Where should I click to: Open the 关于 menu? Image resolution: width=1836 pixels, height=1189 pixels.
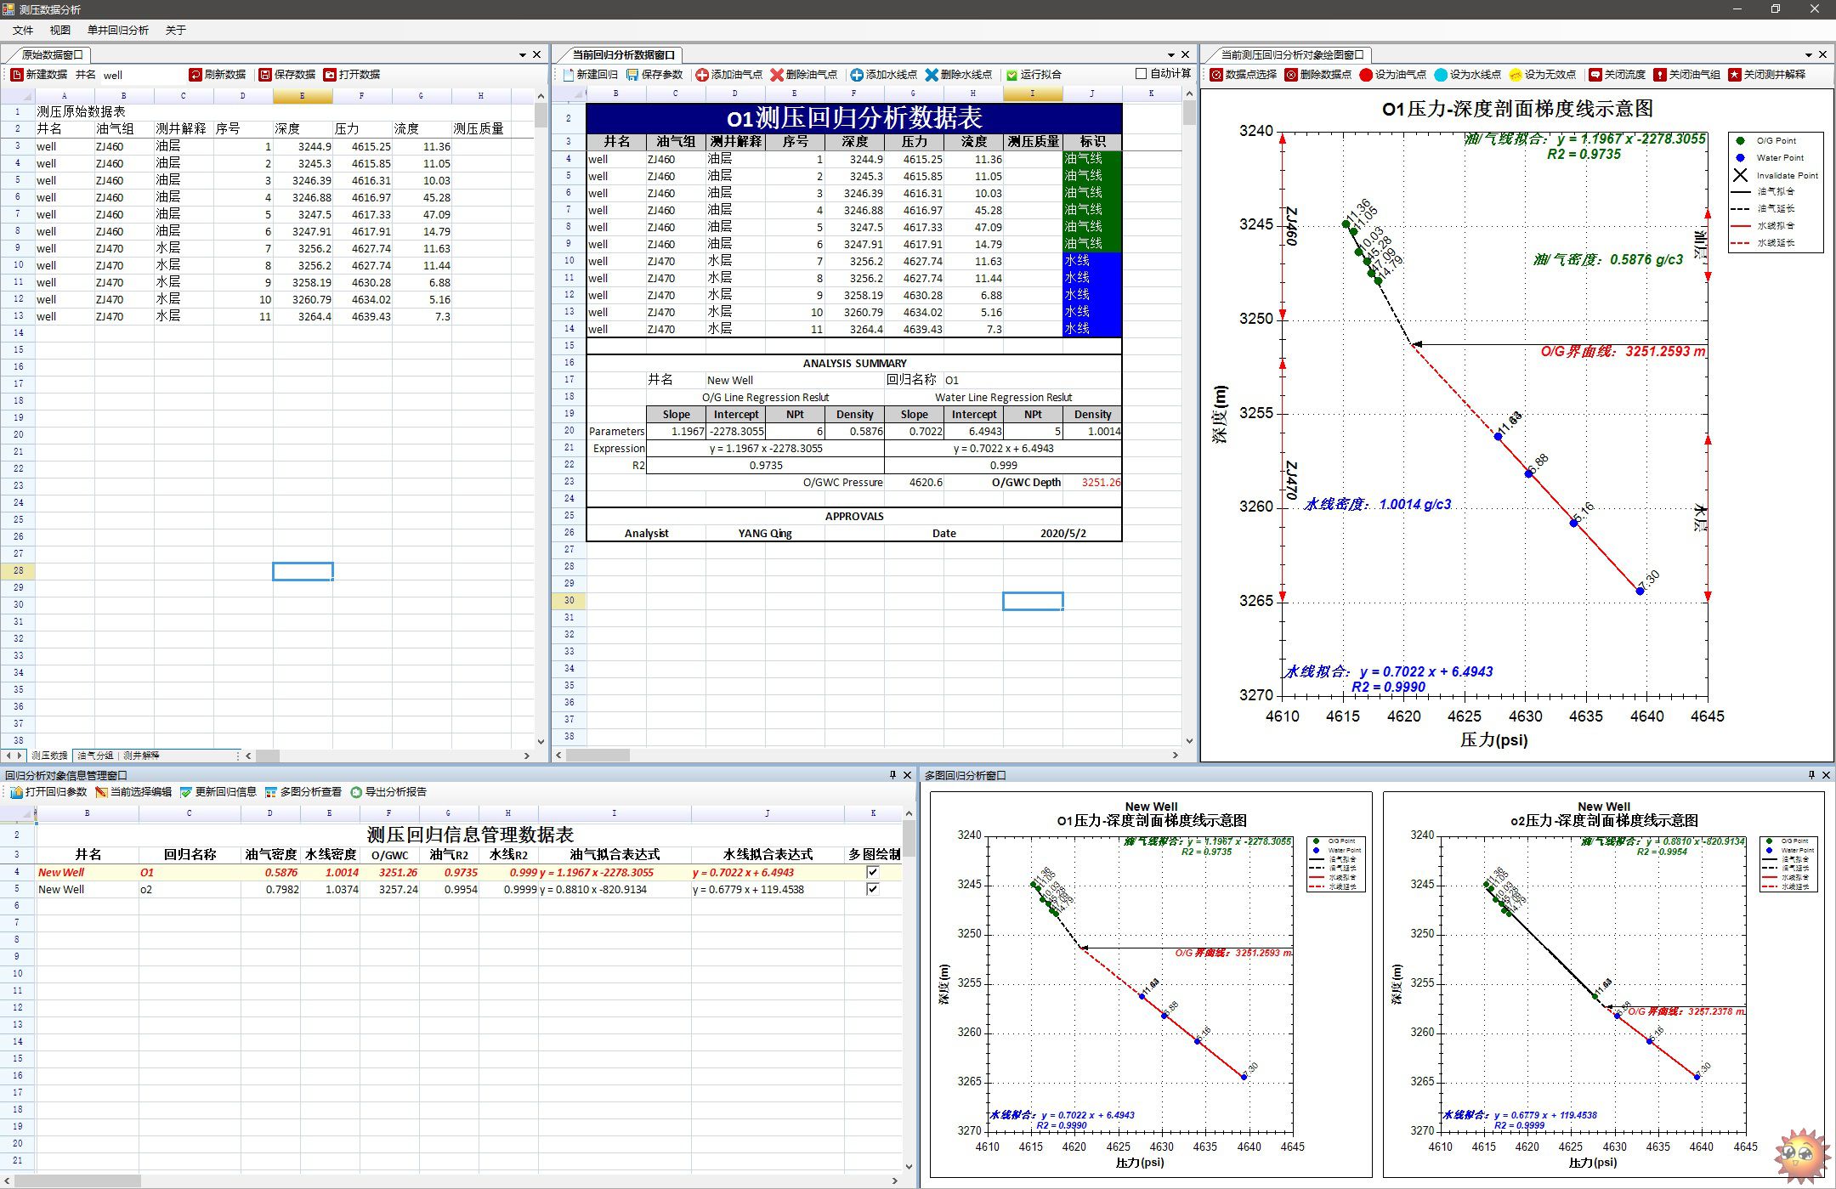[x=176, y=30]
